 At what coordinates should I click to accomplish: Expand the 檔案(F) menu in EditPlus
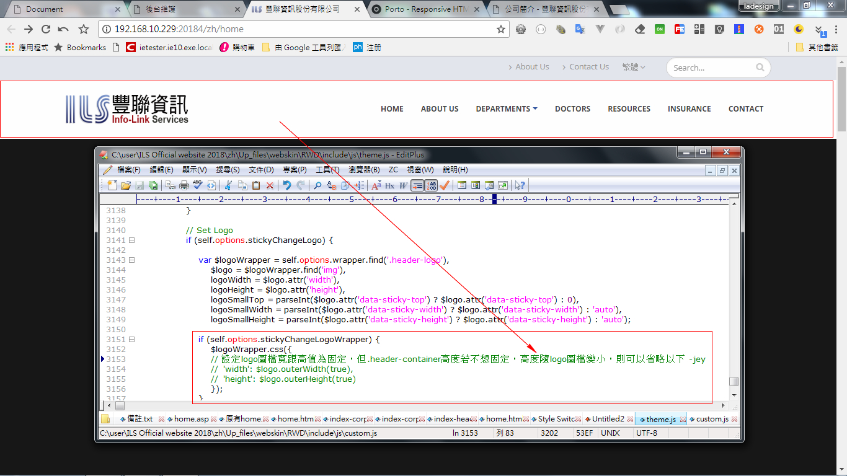click(128, 170)
